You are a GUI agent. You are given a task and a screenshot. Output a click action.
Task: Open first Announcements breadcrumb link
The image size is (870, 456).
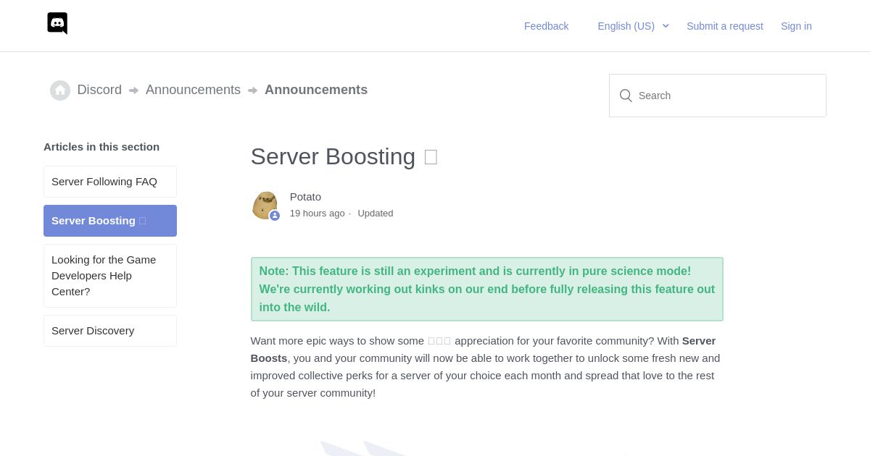point(193,90)
